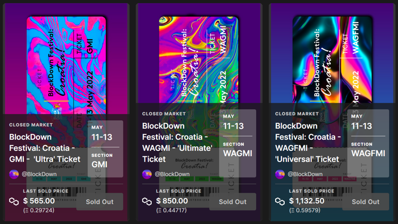Visit @BlockDown profile on the WAGFMI card

[305, 174]
